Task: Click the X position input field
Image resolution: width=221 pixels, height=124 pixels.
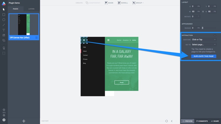Action: tap(196, 6)
